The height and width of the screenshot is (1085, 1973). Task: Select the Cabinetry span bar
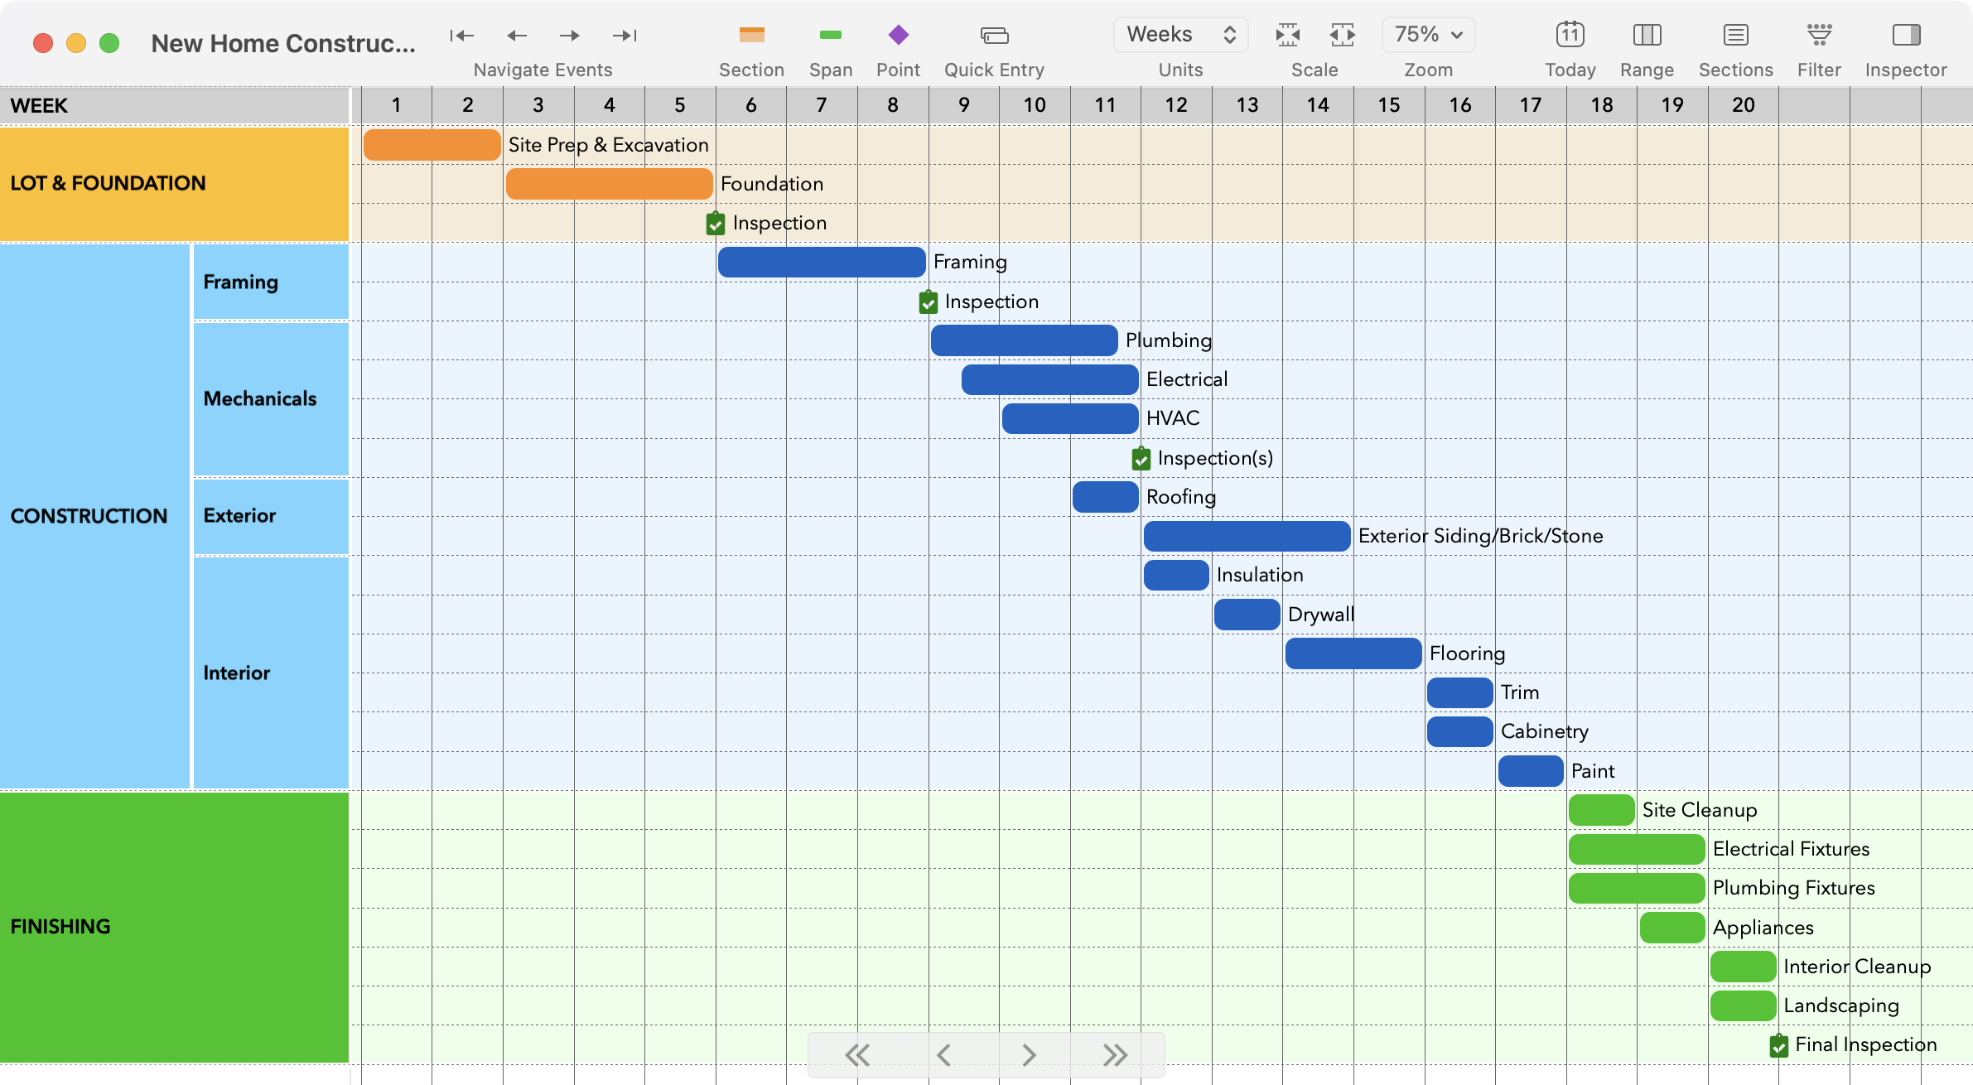click(x=1459, y=731)
